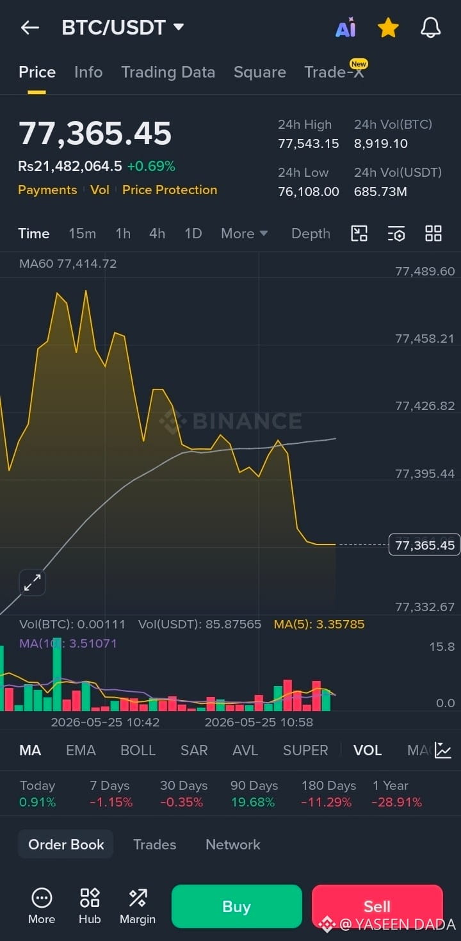
Task: Tap the green Buy button
Action: tap(236, 906)
